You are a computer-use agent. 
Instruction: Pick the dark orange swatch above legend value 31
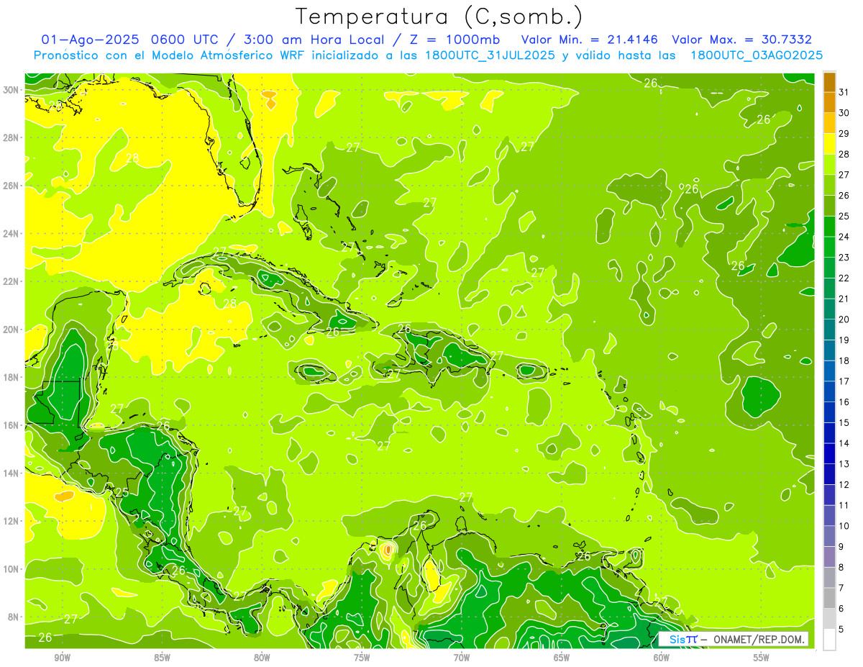click(x=829, y=82)
